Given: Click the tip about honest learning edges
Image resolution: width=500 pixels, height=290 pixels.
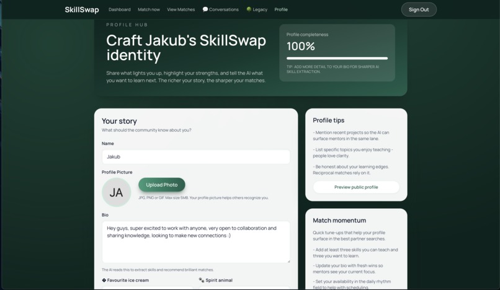Looking at the screenshot, I should [x=350, y=170].
